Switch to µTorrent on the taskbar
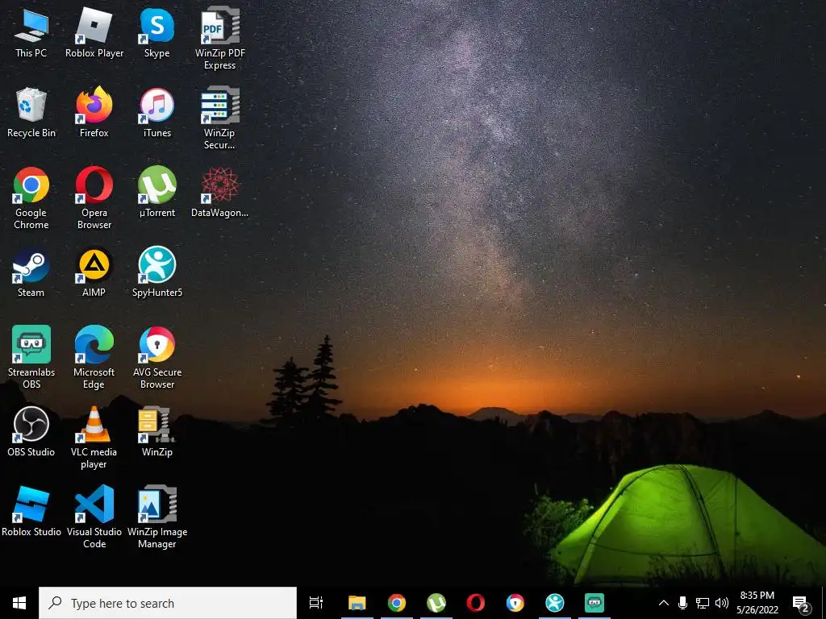This screenshot has height=619, width=826. pos(436,603)
